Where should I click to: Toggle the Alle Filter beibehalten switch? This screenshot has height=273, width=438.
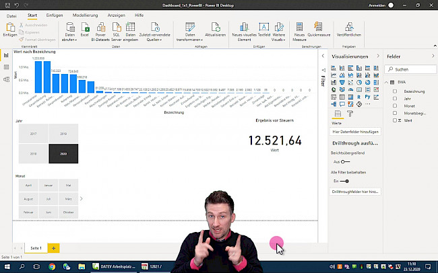tap(345, 181)
